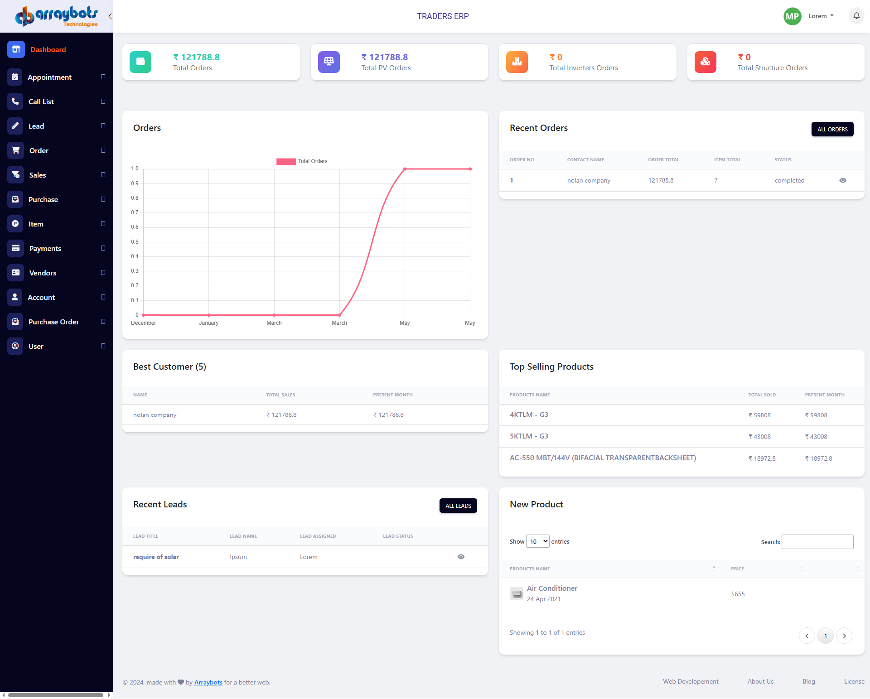Click the Total Inverters Orders orange icon
Viewport: 870px width, 699px height.
(x=517, y=62)
